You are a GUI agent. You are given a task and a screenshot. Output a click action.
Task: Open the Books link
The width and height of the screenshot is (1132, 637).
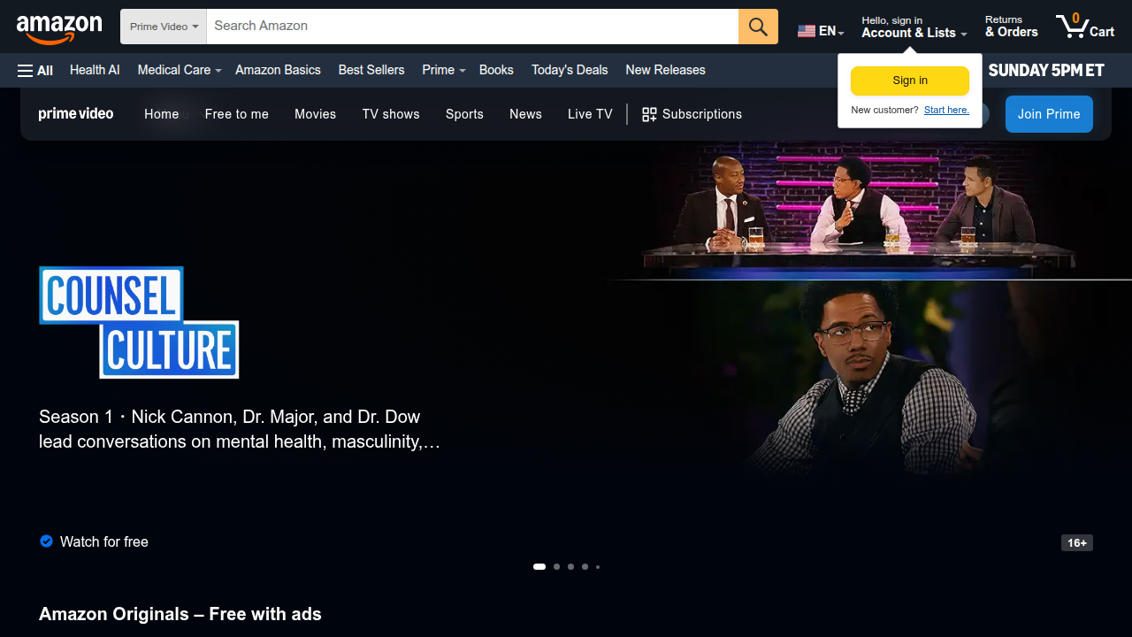[496, 70]
